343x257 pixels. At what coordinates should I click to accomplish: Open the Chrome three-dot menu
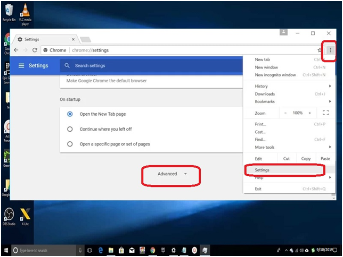pyautogui.click(x=330, y=50)
